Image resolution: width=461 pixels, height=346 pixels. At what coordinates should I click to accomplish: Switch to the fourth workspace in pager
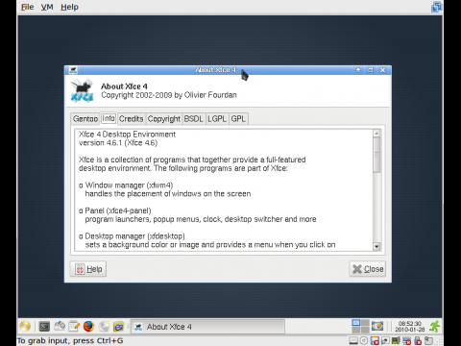[x=365, y=330]
